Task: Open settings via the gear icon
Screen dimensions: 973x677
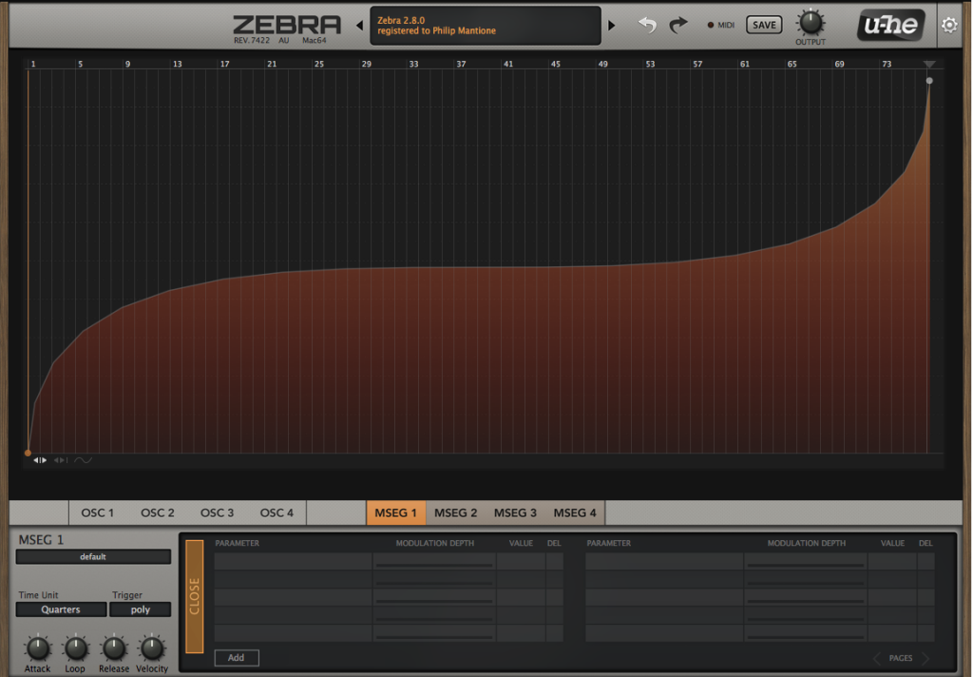Action: (x=948, y=25)
